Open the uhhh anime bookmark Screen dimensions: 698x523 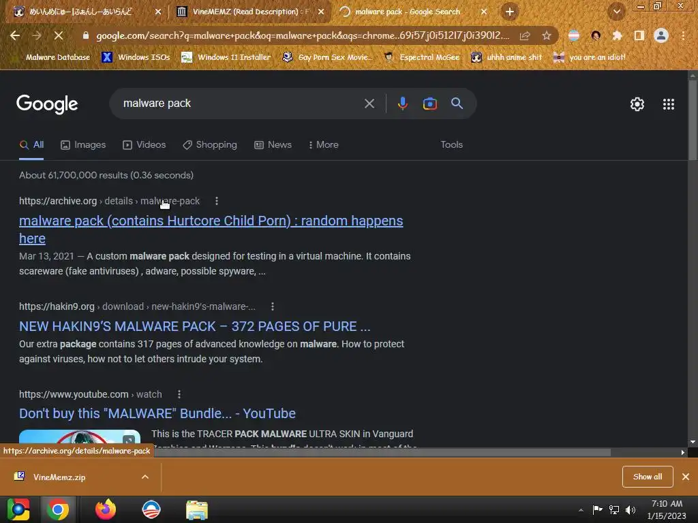(506, 57)
